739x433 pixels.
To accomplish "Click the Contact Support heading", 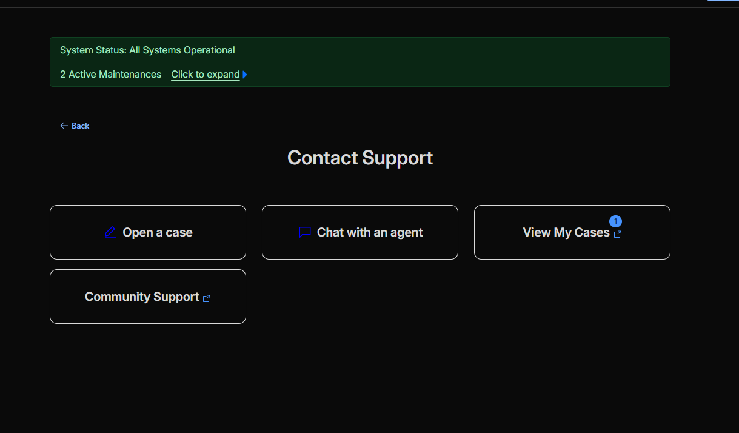I will click(360, 158).
